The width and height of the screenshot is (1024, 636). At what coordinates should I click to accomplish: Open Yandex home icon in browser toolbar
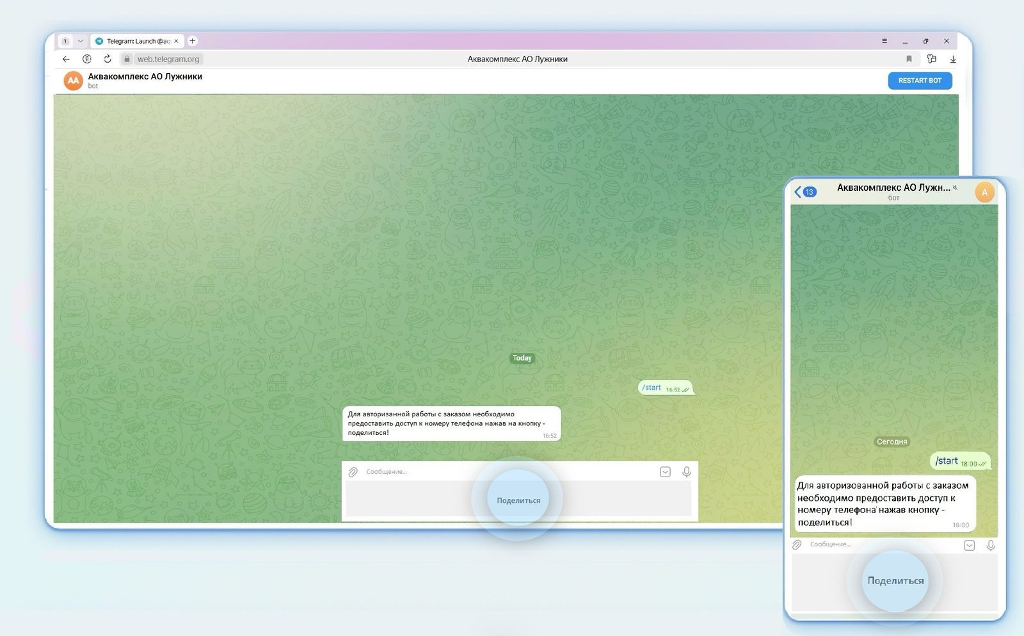pyautogui.click(x=87, y=59)
